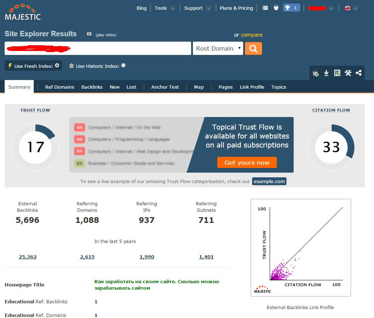Open the bucket icon in top navigation
This screenshot has width=374, height=318.
coord(276,8)
